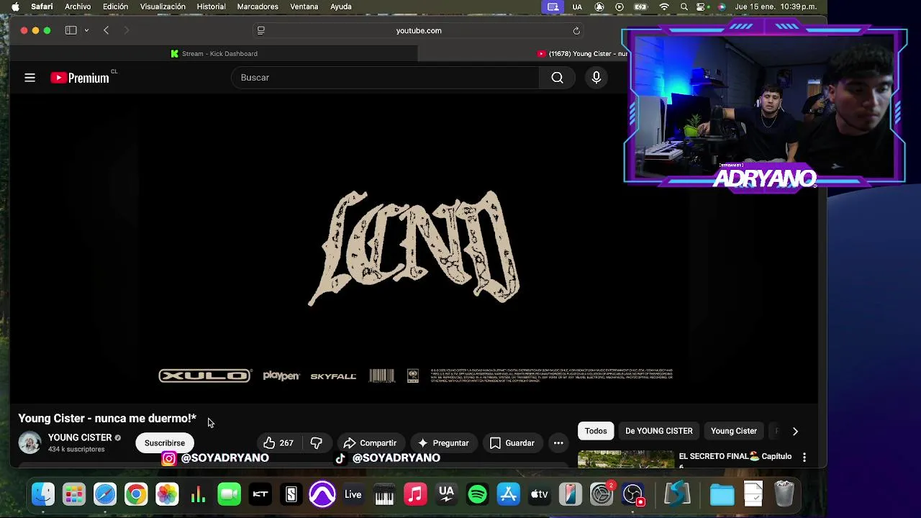Open App Store from the Dock
The image size is (921, 518).
click(x=508, y=494)
